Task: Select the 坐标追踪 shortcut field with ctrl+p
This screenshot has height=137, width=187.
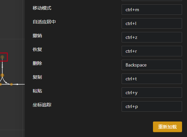Action: 152,106
